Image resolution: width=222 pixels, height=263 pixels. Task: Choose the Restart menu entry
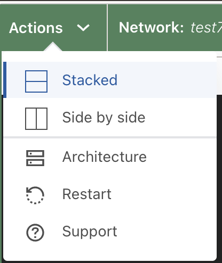click(110, 194)
